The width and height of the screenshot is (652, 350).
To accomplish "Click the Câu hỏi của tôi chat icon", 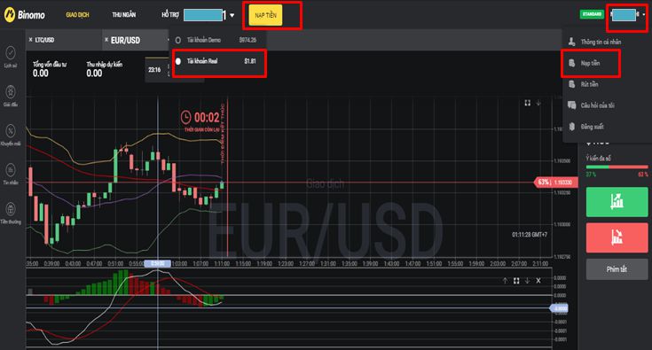I will click(572, 105).
